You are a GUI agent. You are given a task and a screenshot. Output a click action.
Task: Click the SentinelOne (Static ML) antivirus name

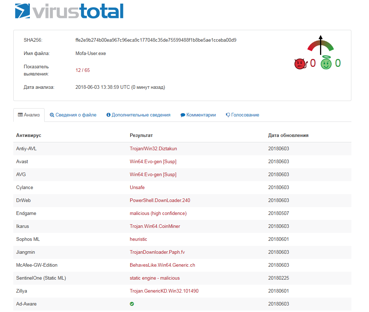41,278
